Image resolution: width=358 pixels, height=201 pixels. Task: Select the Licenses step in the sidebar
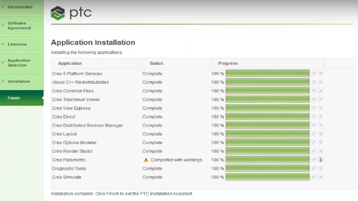22,44
